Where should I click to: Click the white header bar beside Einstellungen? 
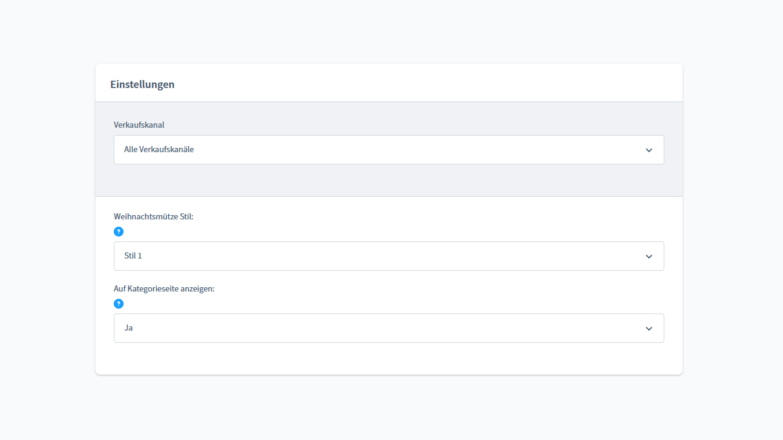[x=428, y=83]
